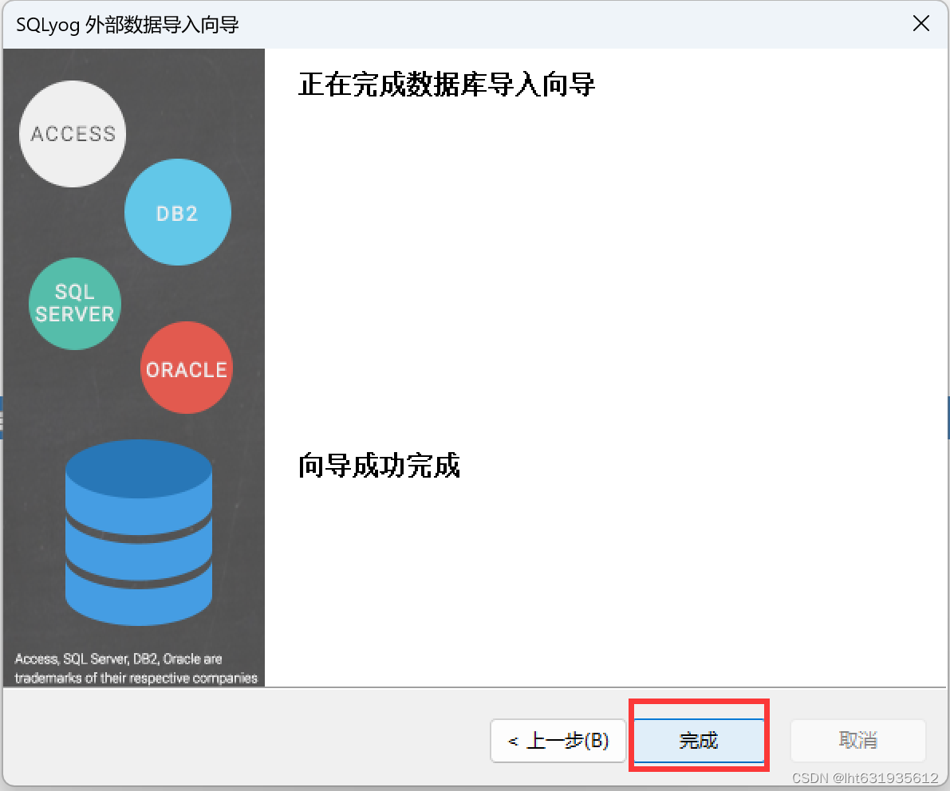Click the CSDN watermark text
The height and width of the screenshot is (791, 950).
point(866,777)
